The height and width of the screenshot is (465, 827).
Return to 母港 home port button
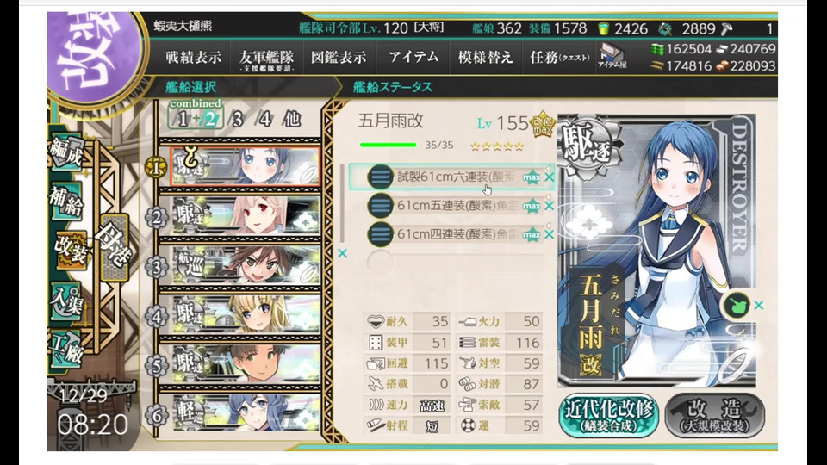coord(114,248)
